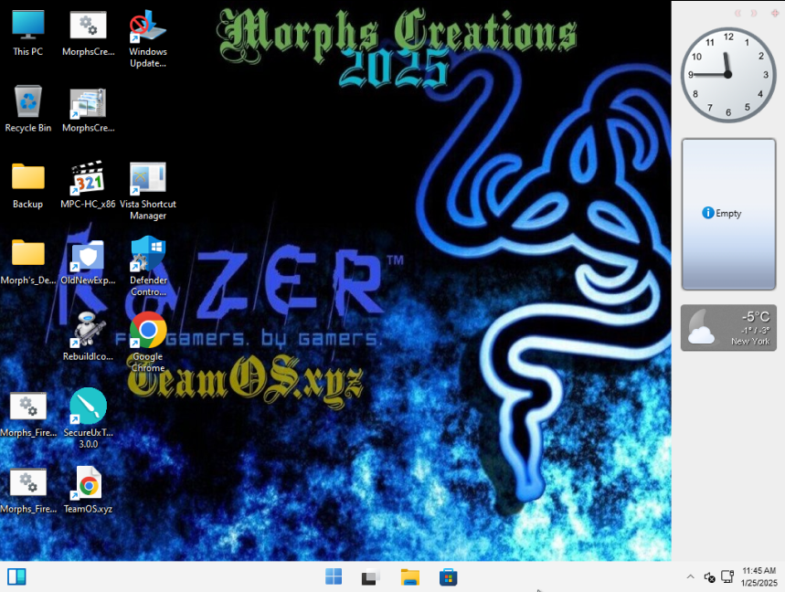Click the Windows Update shortcut on the desktop

tap(148, 39)
